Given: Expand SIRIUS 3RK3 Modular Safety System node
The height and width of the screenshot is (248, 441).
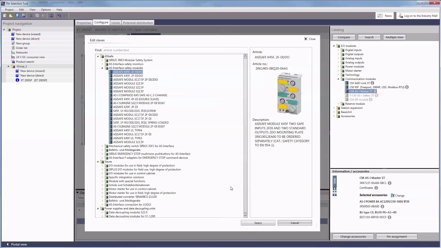Looking at the screenshot, I should pos(102,60).
